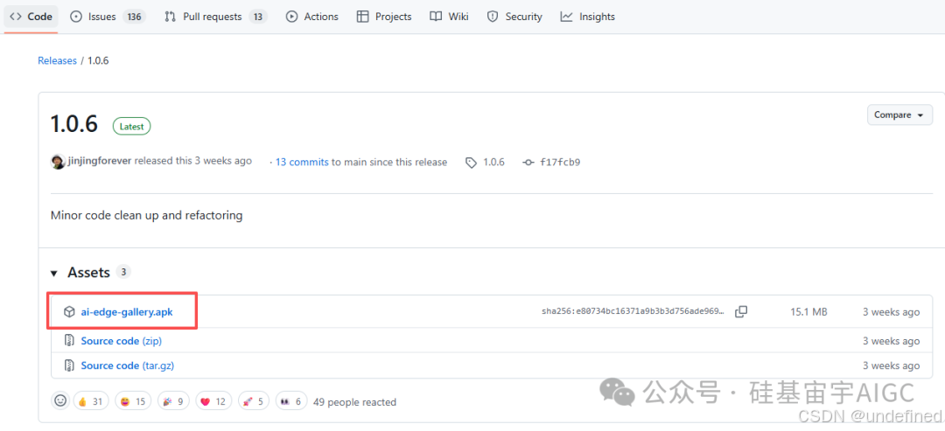Toggle the laugh reaction 15

[x=132, y=401]
